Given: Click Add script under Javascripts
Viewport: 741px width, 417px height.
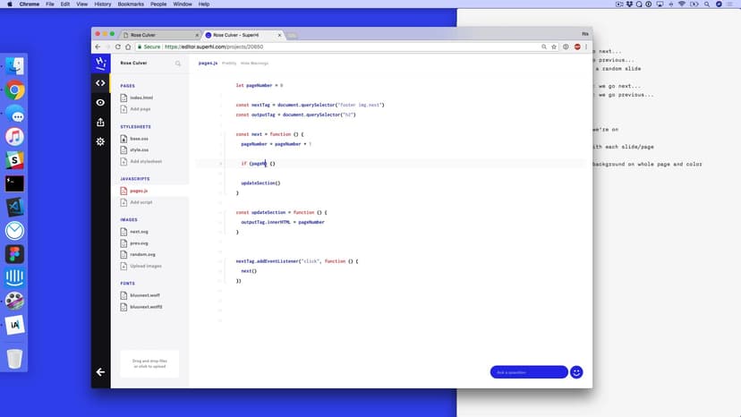Looking at the screenshot, I should [141, 202].
